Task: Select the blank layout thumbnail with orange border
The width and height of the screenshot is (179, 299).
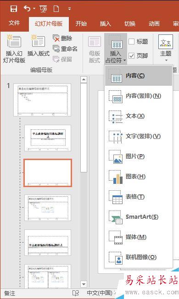Action: click(x=48, y=173)
